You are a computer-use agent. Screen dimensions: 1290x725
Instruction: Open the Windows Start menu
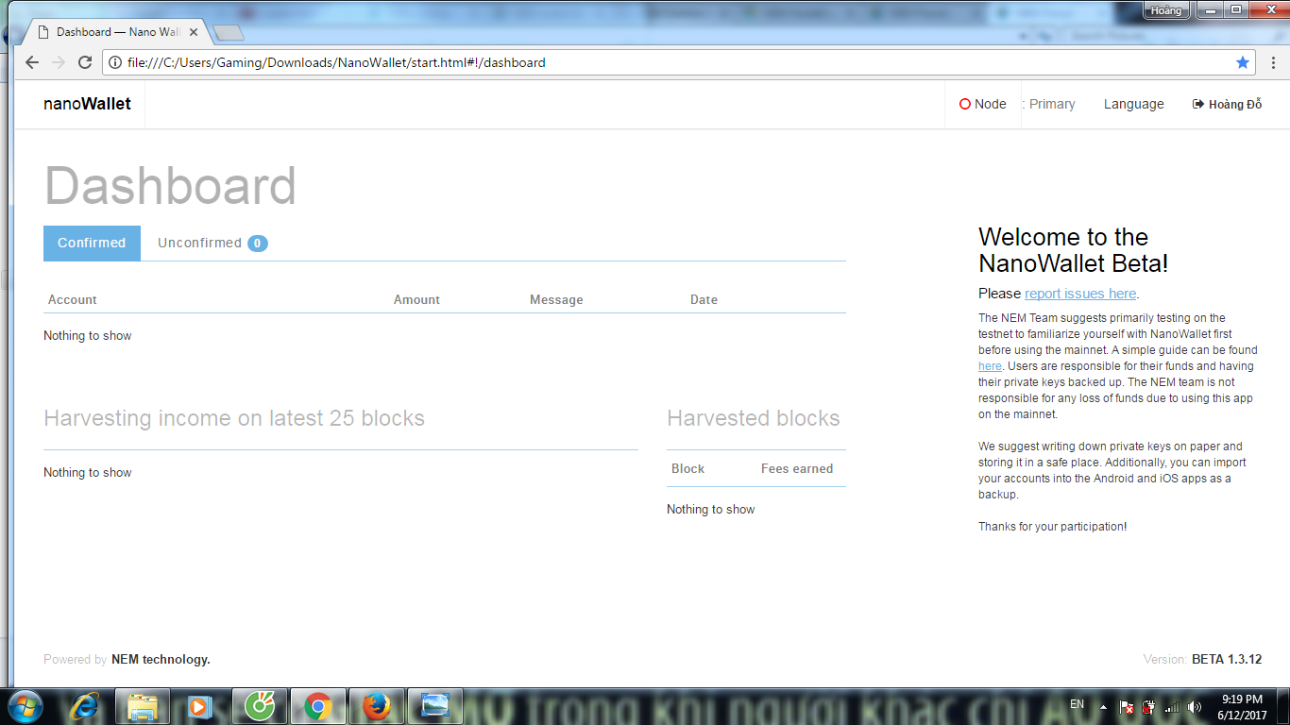[24, 706]
